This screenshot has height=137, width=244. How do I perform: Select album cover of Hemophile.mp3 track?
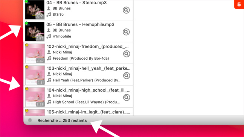coord(35,32)
